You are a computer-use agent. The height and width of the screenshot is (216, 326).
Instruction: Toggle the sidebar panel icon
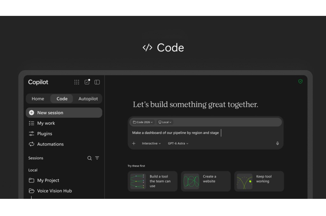coord(97,82)
